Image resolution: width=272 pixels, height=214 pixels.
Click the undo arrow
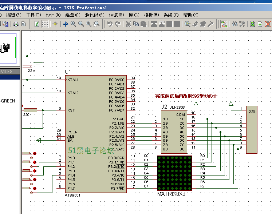[x=110, y=24]
